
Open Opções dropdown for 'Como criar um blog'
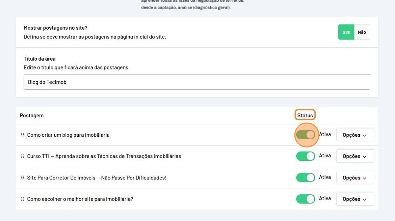(355, 135)
